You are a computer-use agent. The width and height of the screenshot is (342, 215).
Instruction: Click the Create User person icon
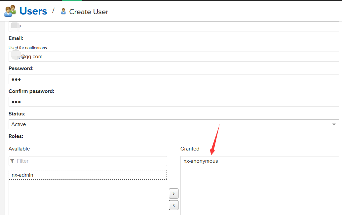pyautogui.click(x=63, y=12)
